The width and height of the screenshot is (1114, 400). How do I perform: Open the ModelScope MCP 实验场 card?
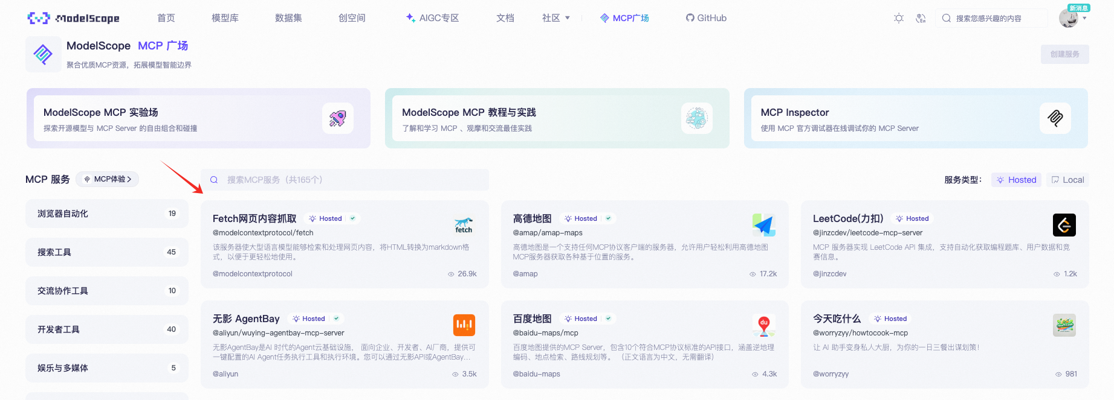pyautogui.click(x=198, y=118)
